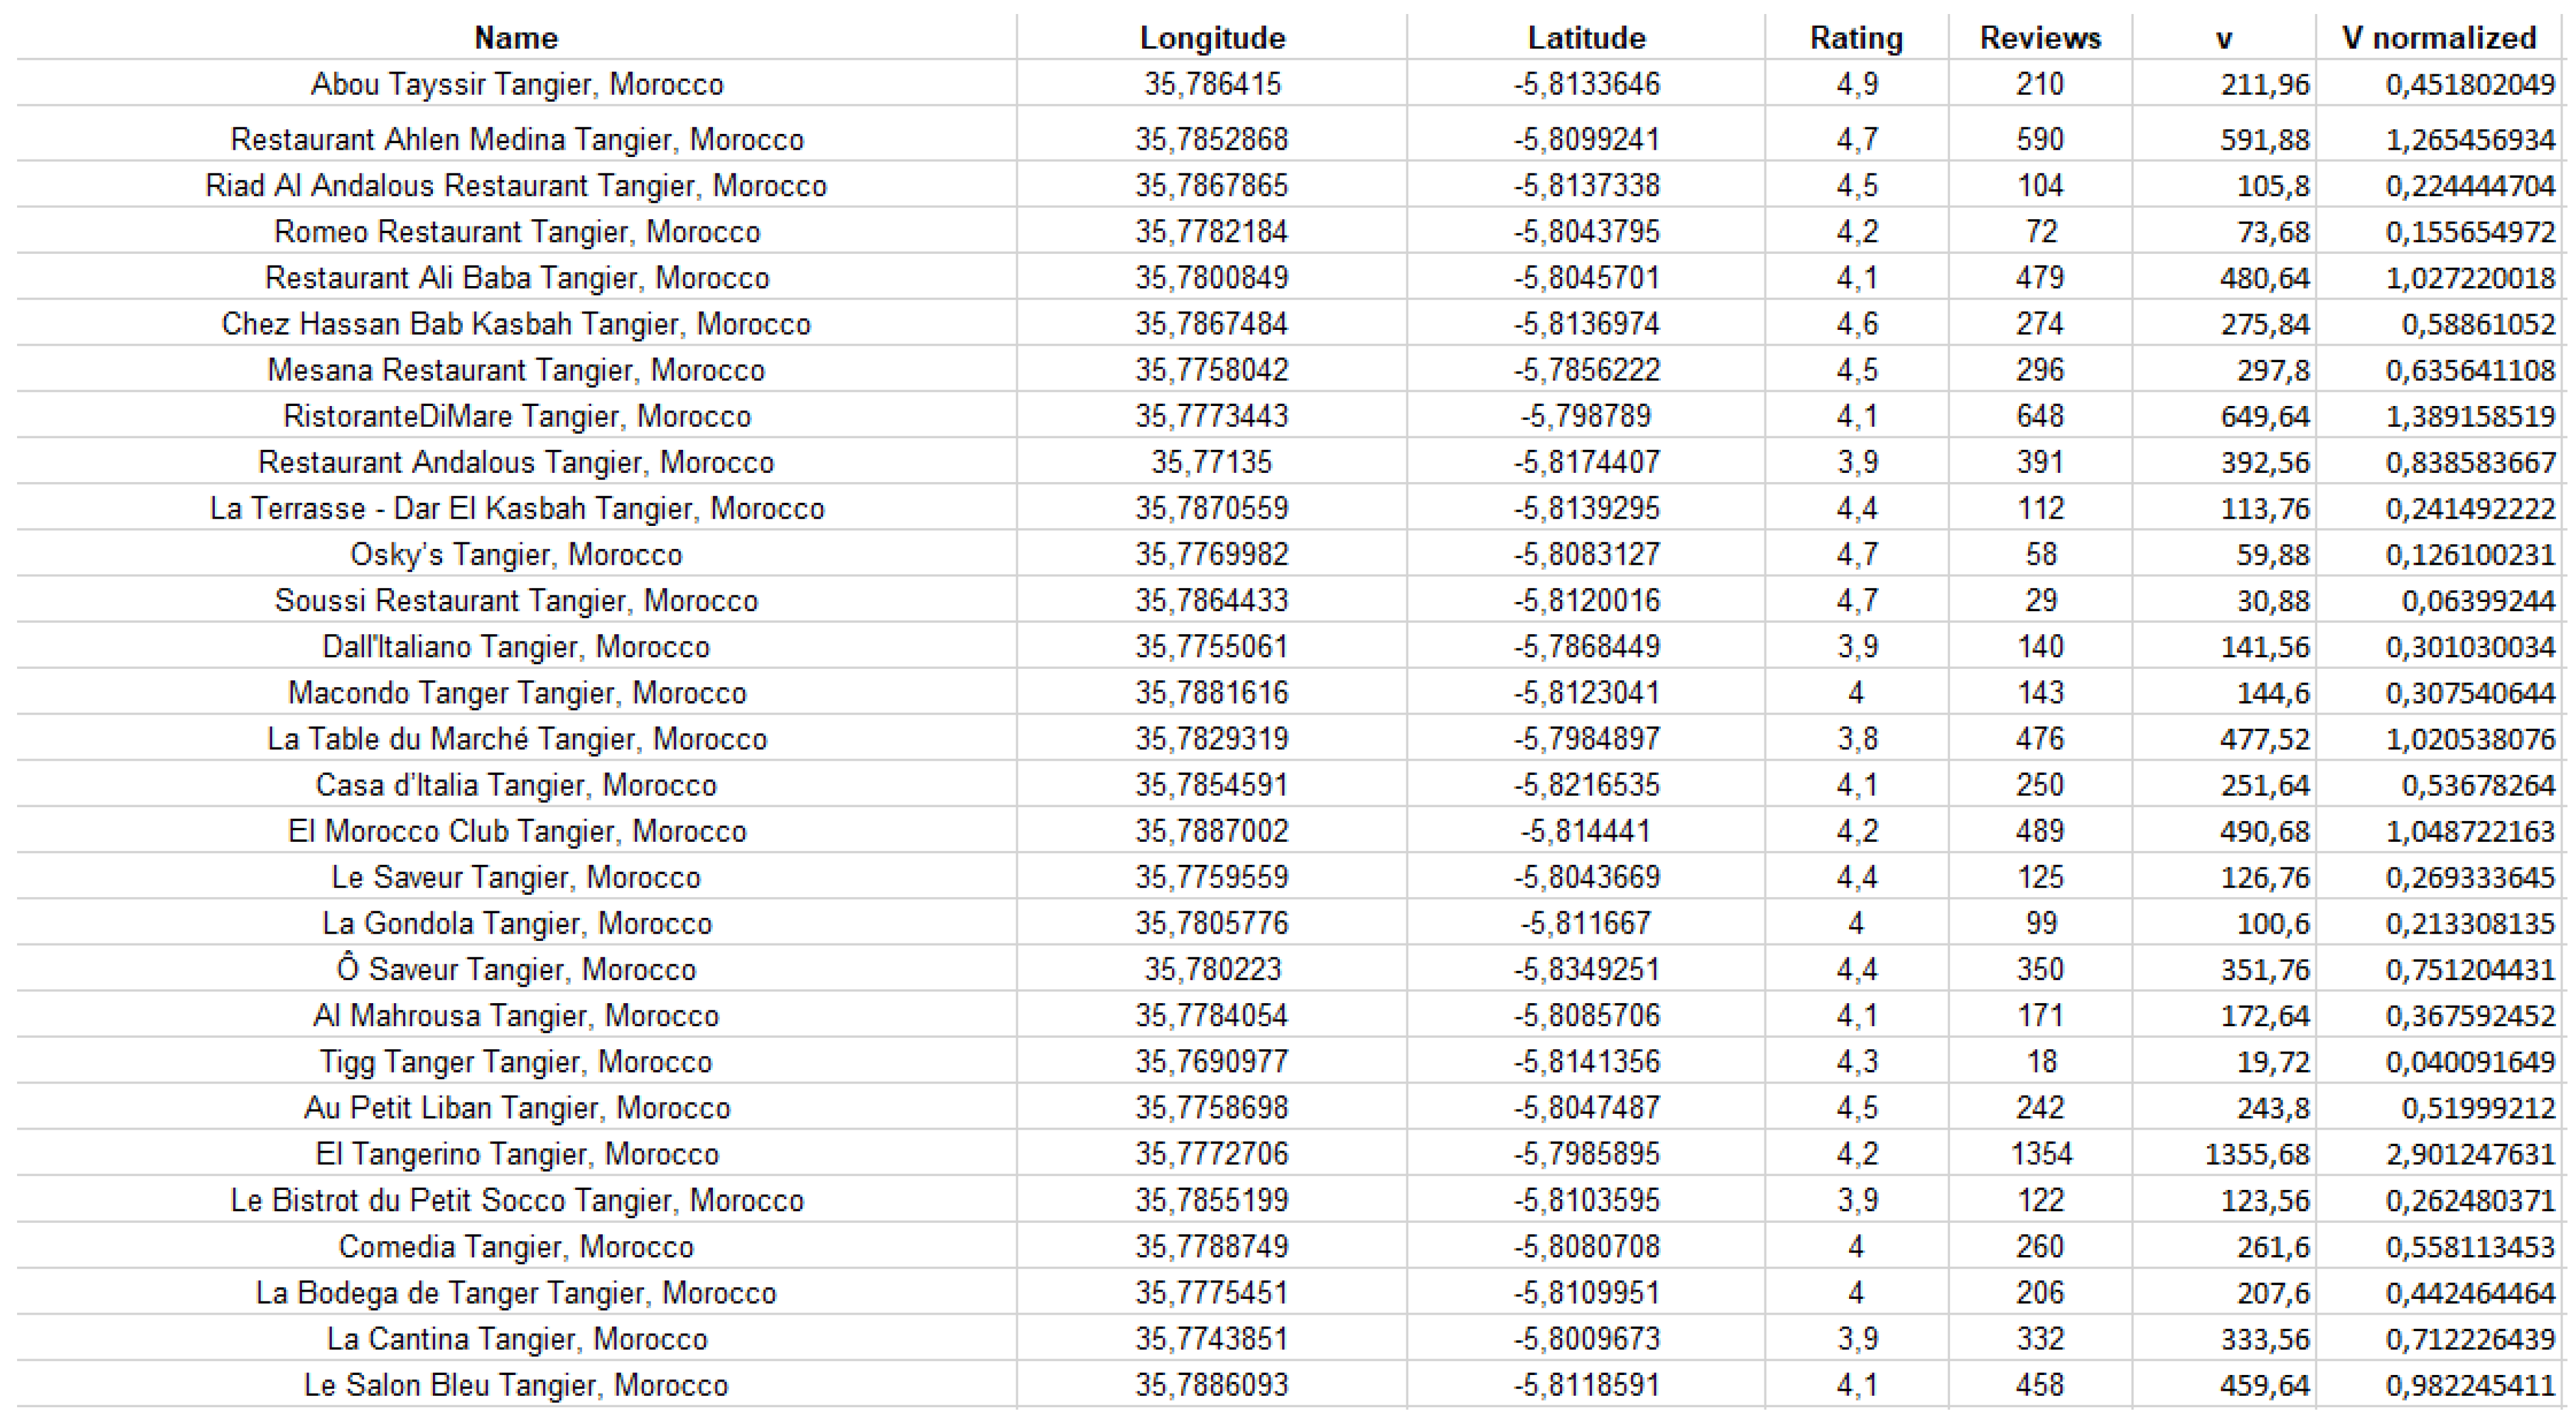Click the Restaurant Ali Baba name cell

516,278
